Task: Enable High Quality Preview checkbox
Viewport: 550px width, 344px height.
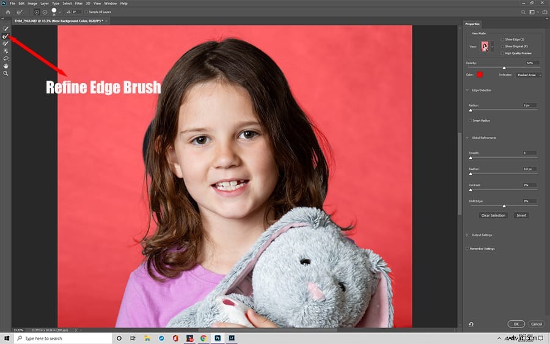Action: pos(502,53)
